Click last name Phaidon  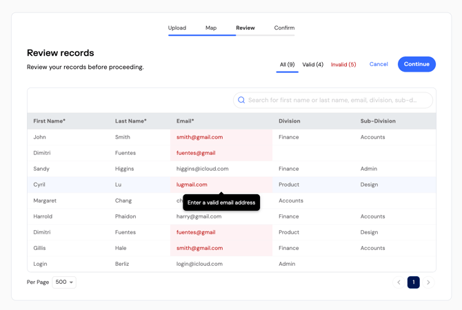[x=125, y=216]
